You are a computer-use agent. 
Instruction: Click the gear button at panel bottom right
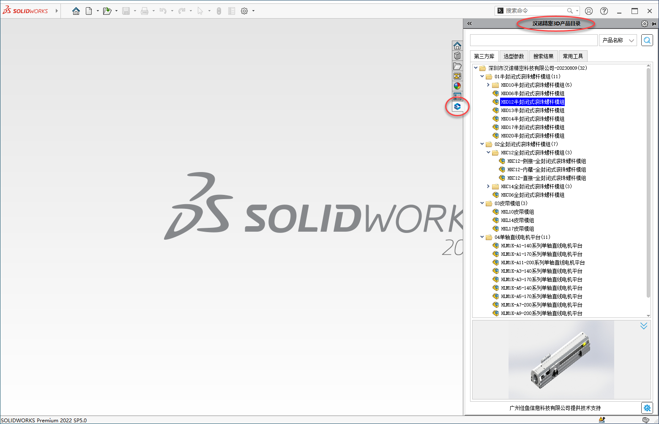[647, 408]
